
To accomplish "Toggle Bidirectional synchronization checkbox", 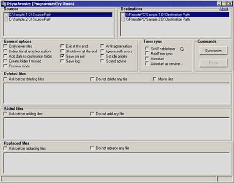I will pyautogui.click(x=5, y=51).
